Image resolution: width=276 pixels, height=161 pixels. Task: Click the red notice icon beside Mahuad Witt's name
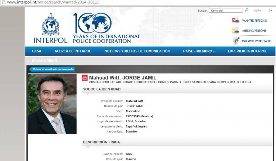[85, 78]
